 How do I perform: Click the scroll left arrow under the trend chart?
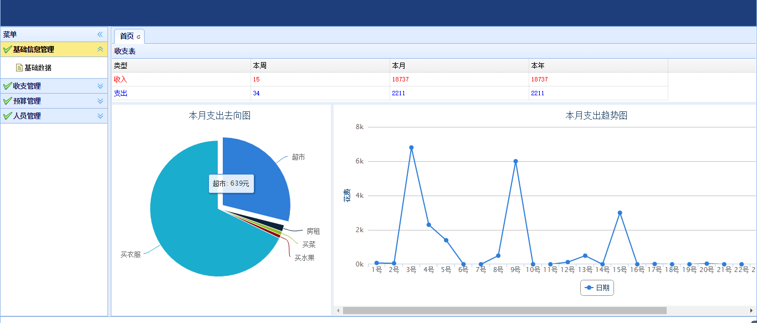click(x=338, y=310)
